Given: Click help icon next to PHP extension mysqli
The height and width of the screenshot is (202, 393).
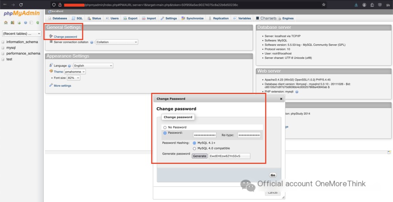Looking at the screenshot, I should [297, 92].
